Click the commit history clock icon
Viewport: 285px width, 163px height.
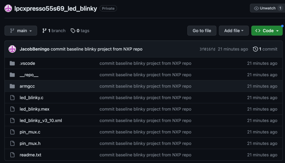coord(255,49)
